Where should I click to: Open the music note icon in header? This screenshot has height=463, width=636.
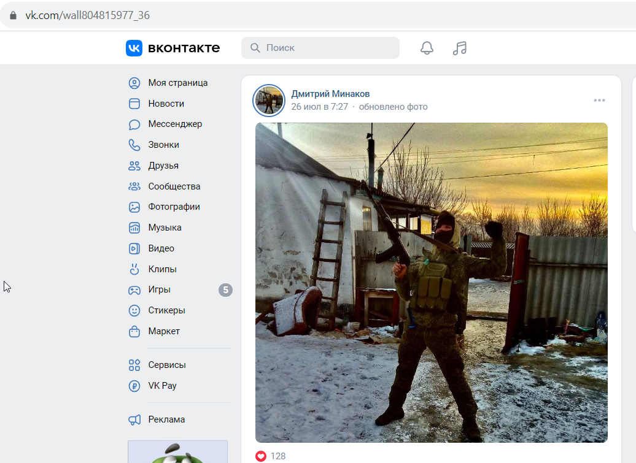[460, 48]
